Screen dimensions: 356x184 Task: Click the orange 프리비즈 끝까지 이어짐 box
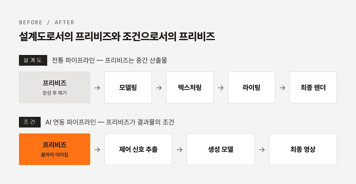tap(55, 149)
